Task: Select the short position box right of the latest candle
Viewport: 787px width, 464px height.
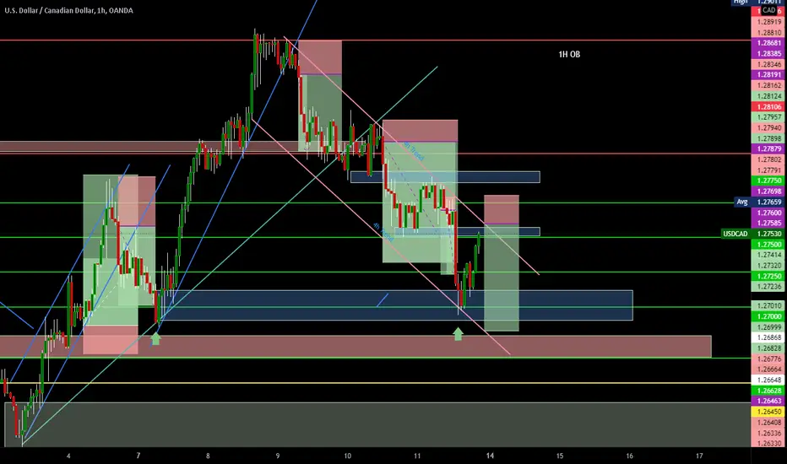Action: [x=502, y=263]
